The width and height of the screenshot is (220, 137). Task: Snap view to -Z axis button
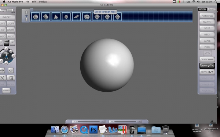coord(11,51)
